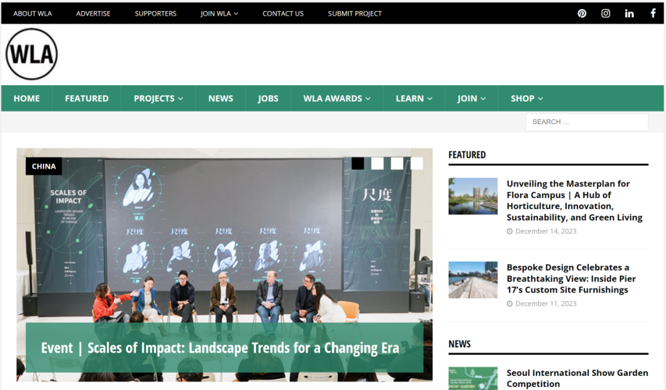666x390 pixels.
Task: Open the SUPPORTERS link
Action: pyautogui.click(x=155, y=14)
